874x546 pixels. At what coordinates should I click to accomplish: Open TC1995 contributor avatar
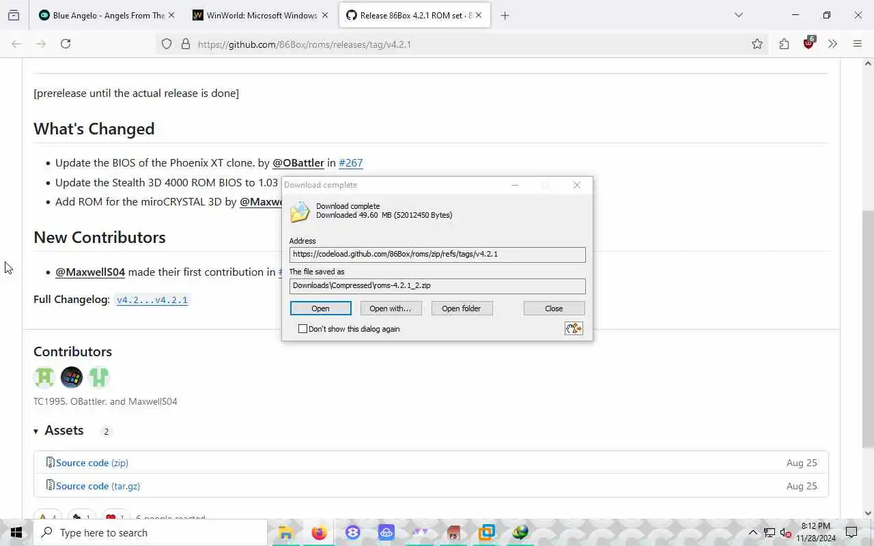click(x=44, y=377)
